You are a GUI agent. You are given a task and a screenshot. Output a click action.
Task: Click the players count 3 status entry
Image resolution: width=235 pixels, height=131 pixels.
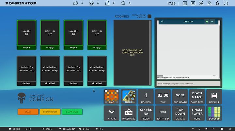[x=28, y=129]
